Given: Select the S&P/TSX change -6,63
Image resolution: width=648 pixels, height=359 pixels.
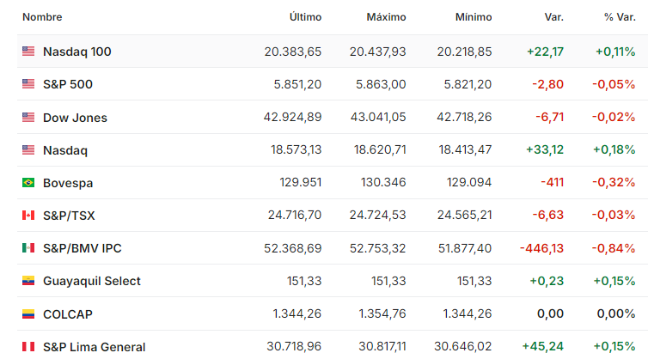Looking at the screenshot, I should click(x=548, y=215).
